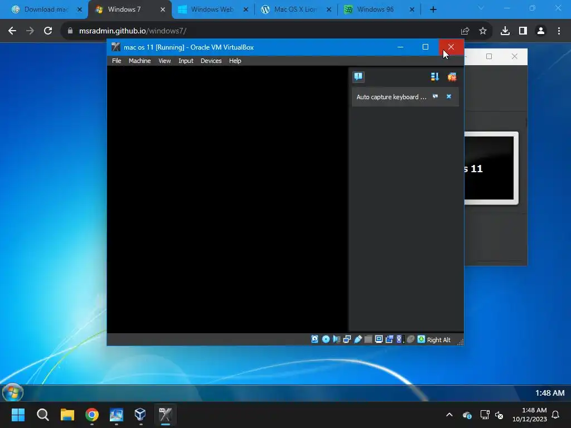
Task: Go back in browser history
Action: tap(12, 31)
